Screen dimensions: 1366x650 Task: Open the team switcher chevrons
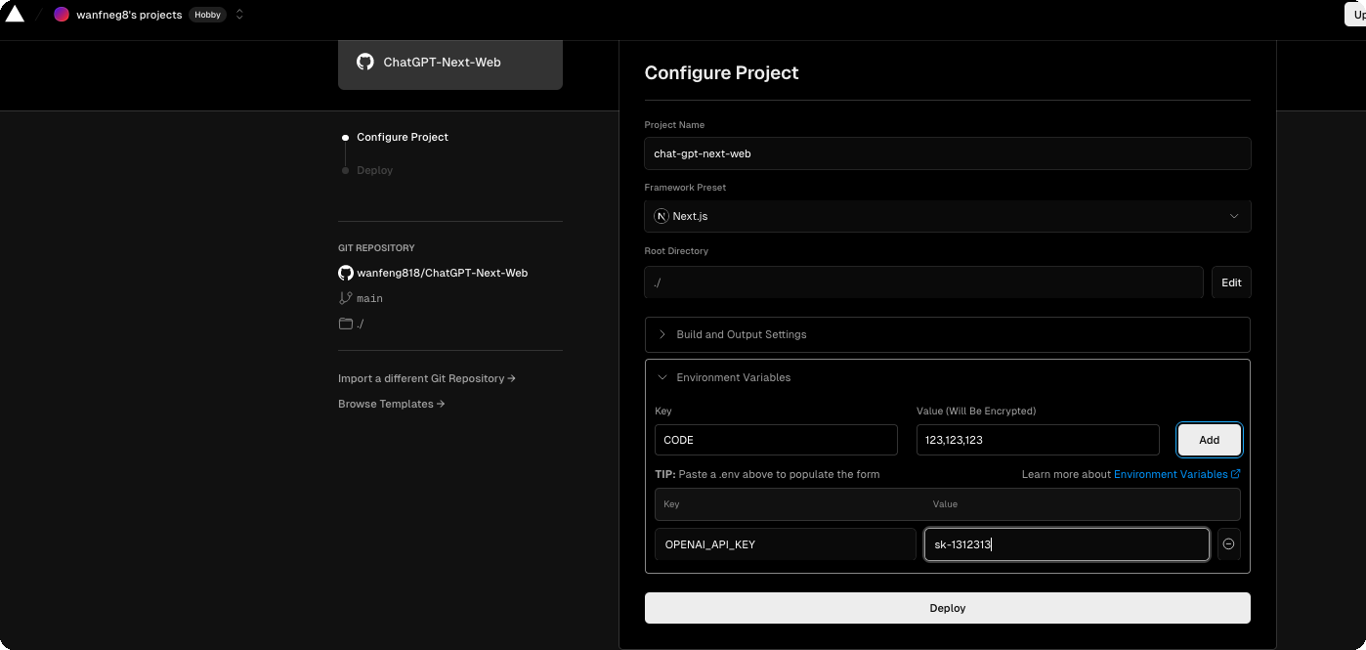(239, 15)
